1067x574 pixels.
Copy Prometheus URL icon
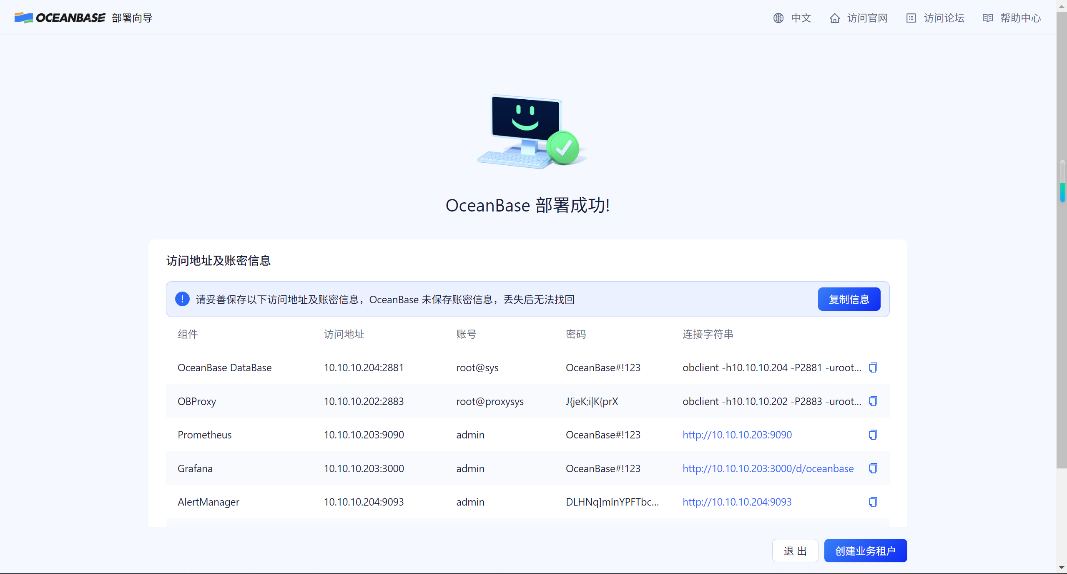(873, 435)
